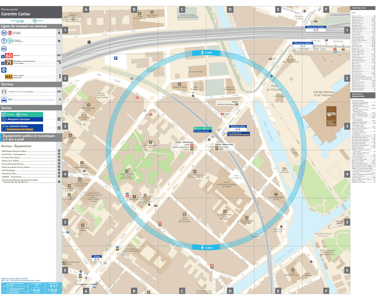This screenshot has height=300, width=379.
Task: Click the bus line 71 badge
Action: click(x=8, y=62)
